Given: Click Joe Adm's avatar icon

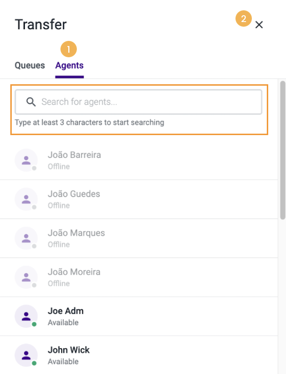Looking at the screenshot, I should point(26,316).
